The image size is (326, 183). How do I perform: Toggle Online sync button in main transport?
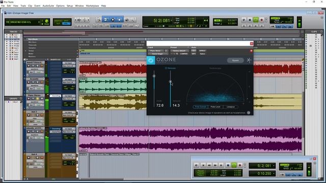click(x=243, y=20)
